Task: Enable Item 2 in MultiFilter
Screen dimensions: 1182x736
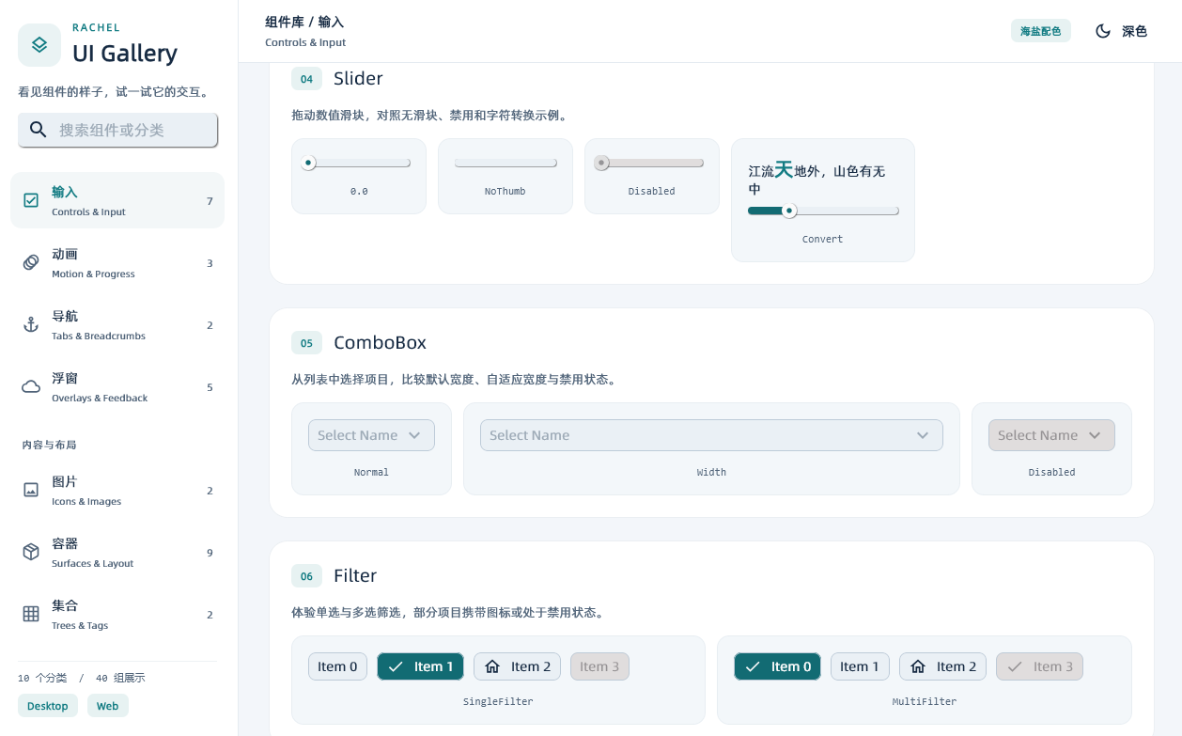Action: (x=942, y=666)
